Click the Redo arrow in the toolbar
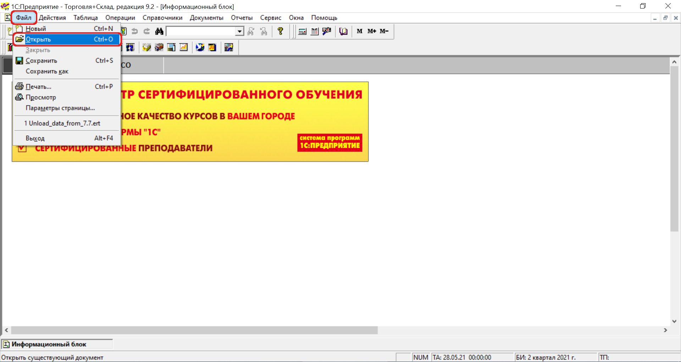The image size is (681, 362). pos(147,31)
